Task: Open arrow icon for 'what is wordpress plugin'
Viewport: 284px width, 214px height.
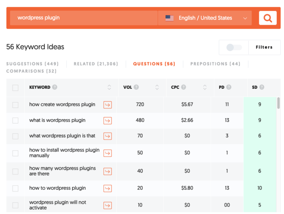Action: [x=108, y=121]
